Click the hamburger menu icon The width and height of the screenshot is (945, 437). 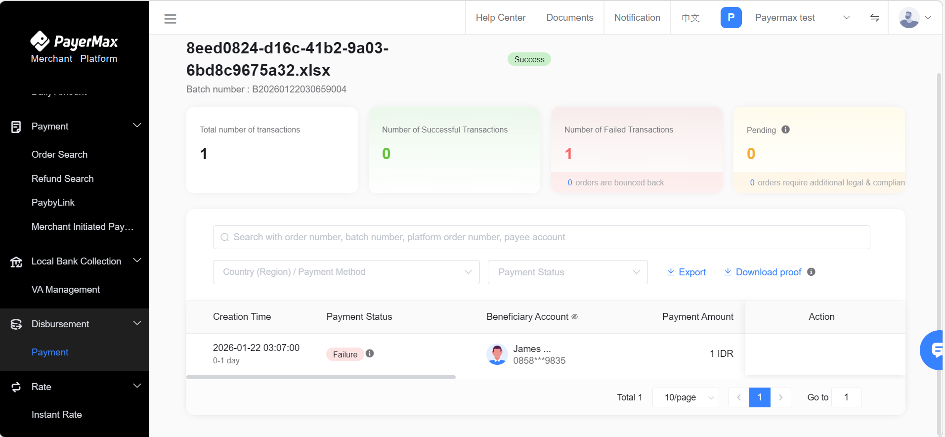coord(170,19)
